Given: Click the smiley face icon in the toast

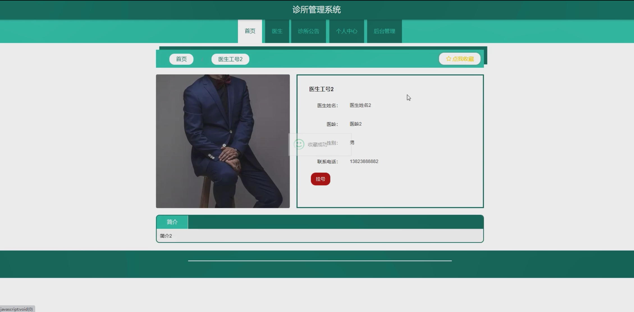Looking at the screenshot, I should (299, 144).
